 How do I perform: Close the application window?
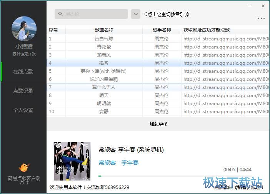pyautogui.click(x=263, y=6)
